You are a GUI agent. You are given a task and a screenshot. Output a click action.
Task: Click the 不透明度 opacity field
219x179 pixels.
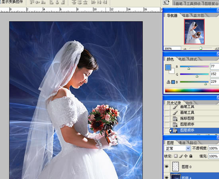tap(213, 148)
